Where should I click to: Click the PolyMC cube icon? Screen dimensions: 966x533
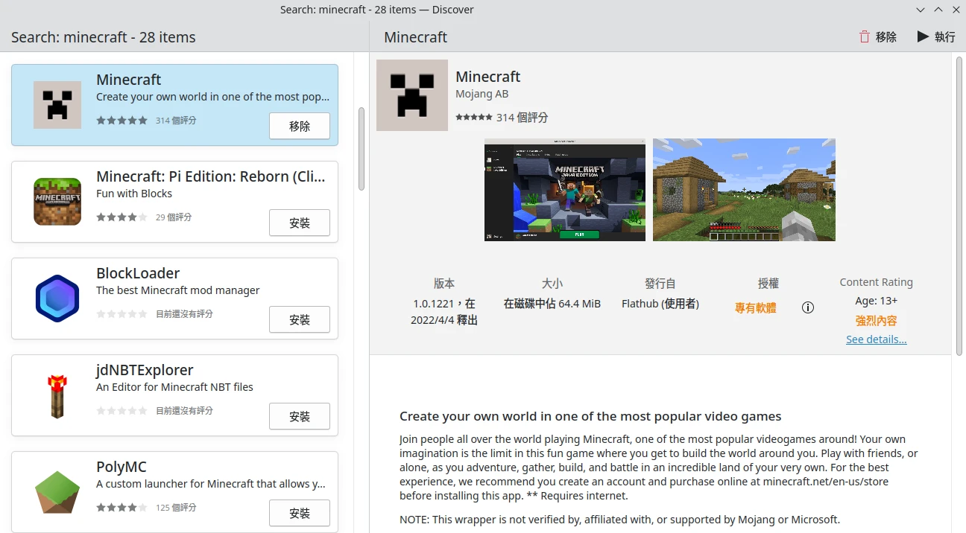coord(57,492)
